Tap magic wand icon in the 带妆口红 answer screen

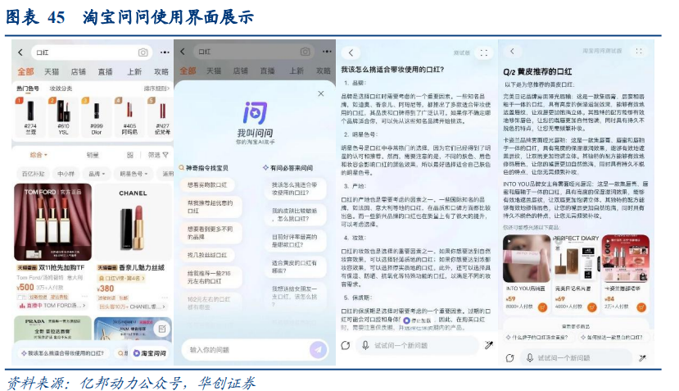[x=489, y=345]
